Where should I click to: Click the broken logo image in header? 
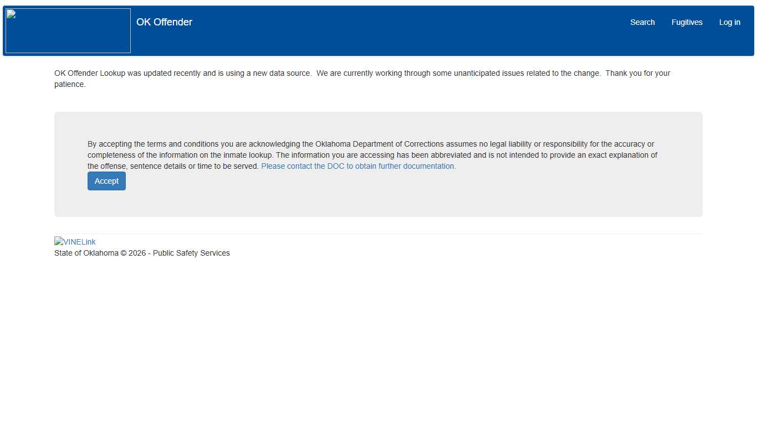pos(68,30)
